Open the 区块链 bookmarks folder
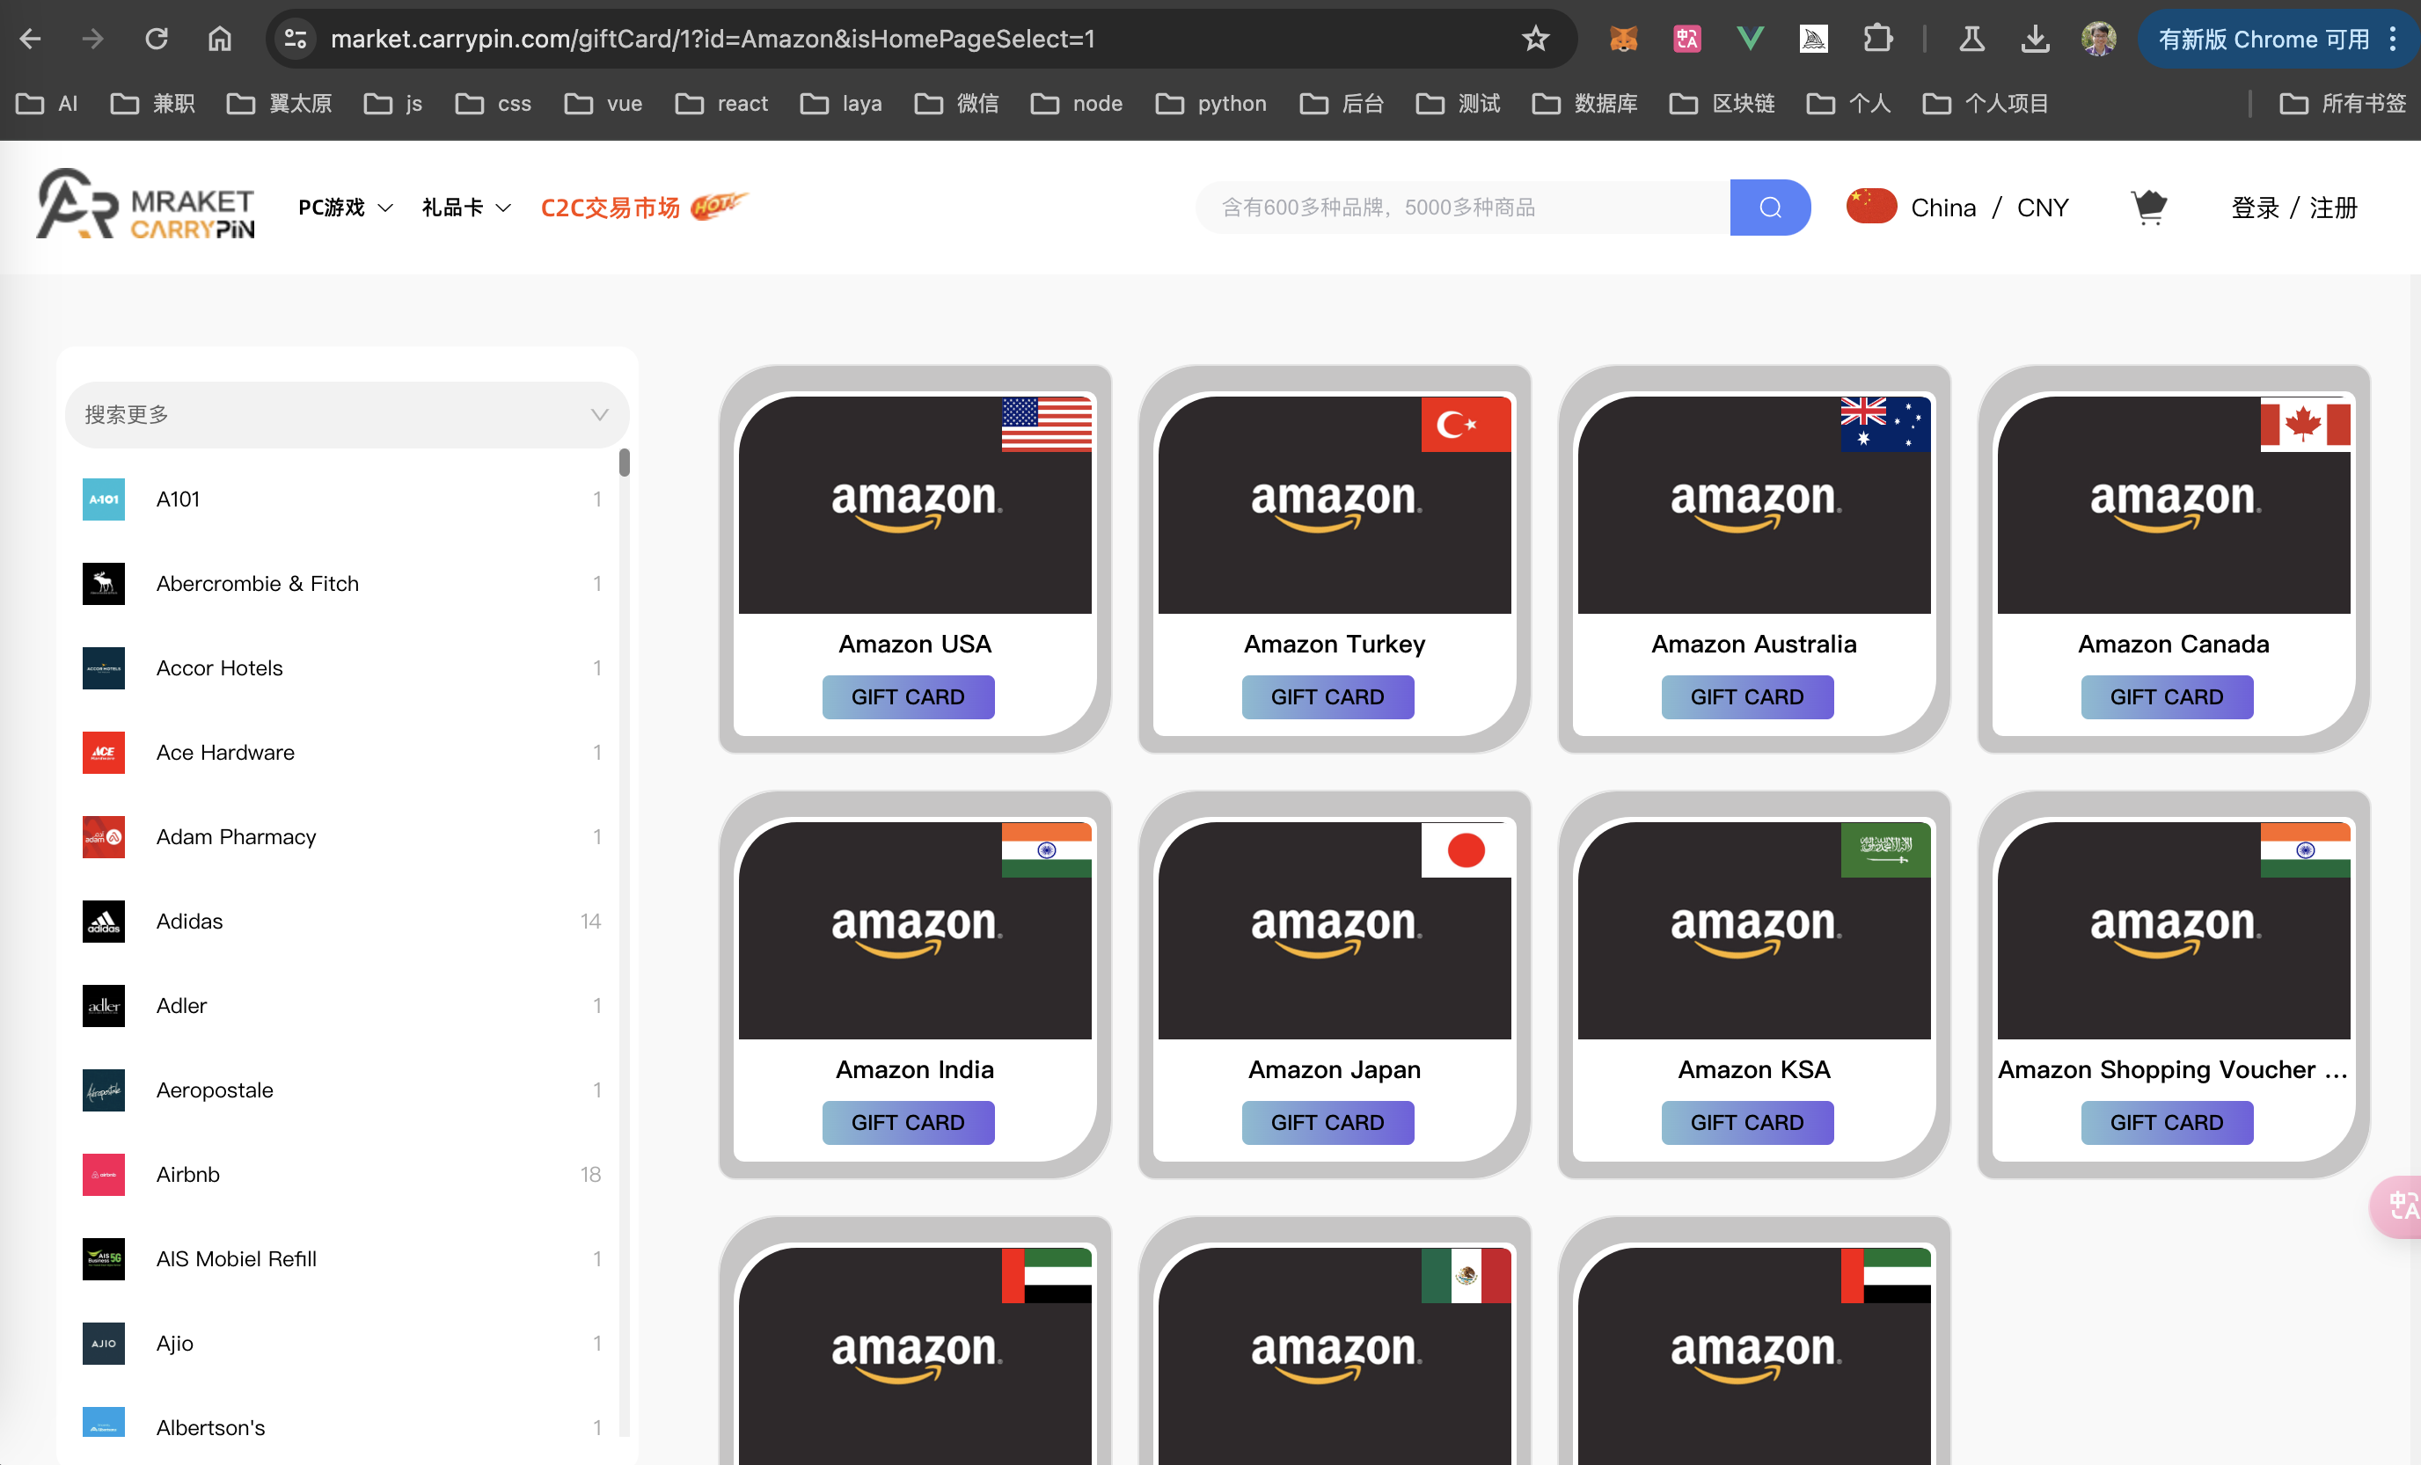Screen dimensions: 2421x1465 pyautogui.click(x=1722, y=103)
